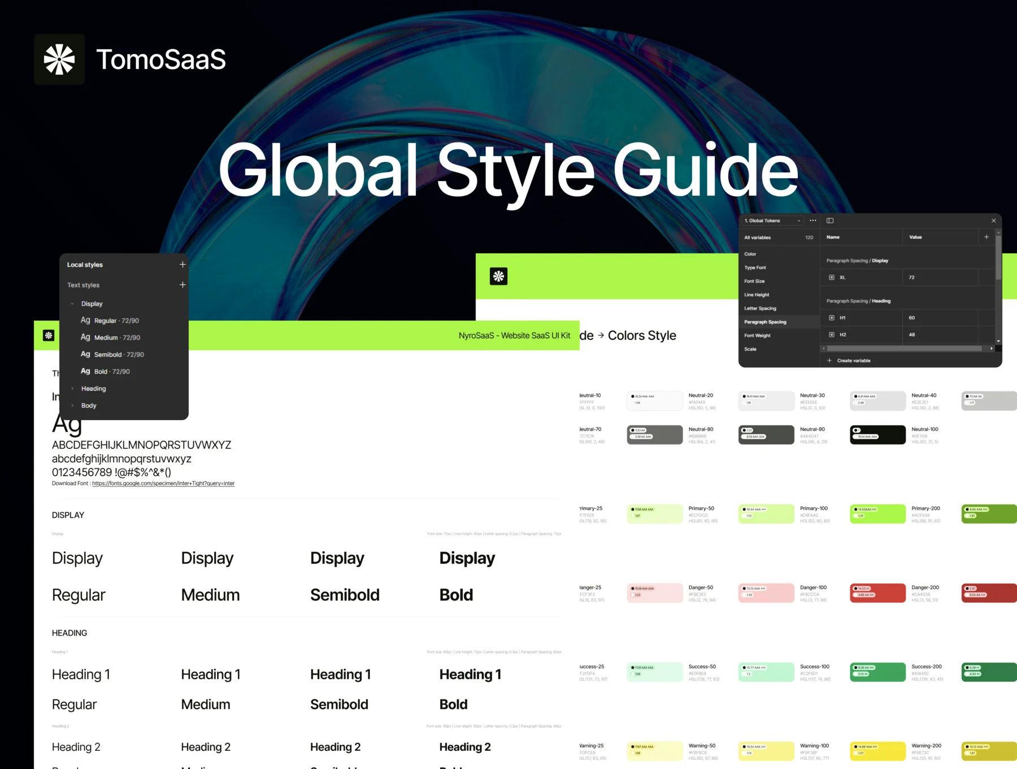Viewport: 1017px width, 769px height.
Task: Click the scroll right arrow in variables panel
Action: (x=992, y=348)
